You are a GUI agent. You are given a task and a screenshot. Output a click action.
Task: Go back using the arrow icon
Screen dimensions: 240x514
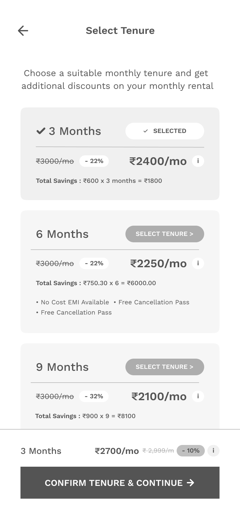coord(23,31)
